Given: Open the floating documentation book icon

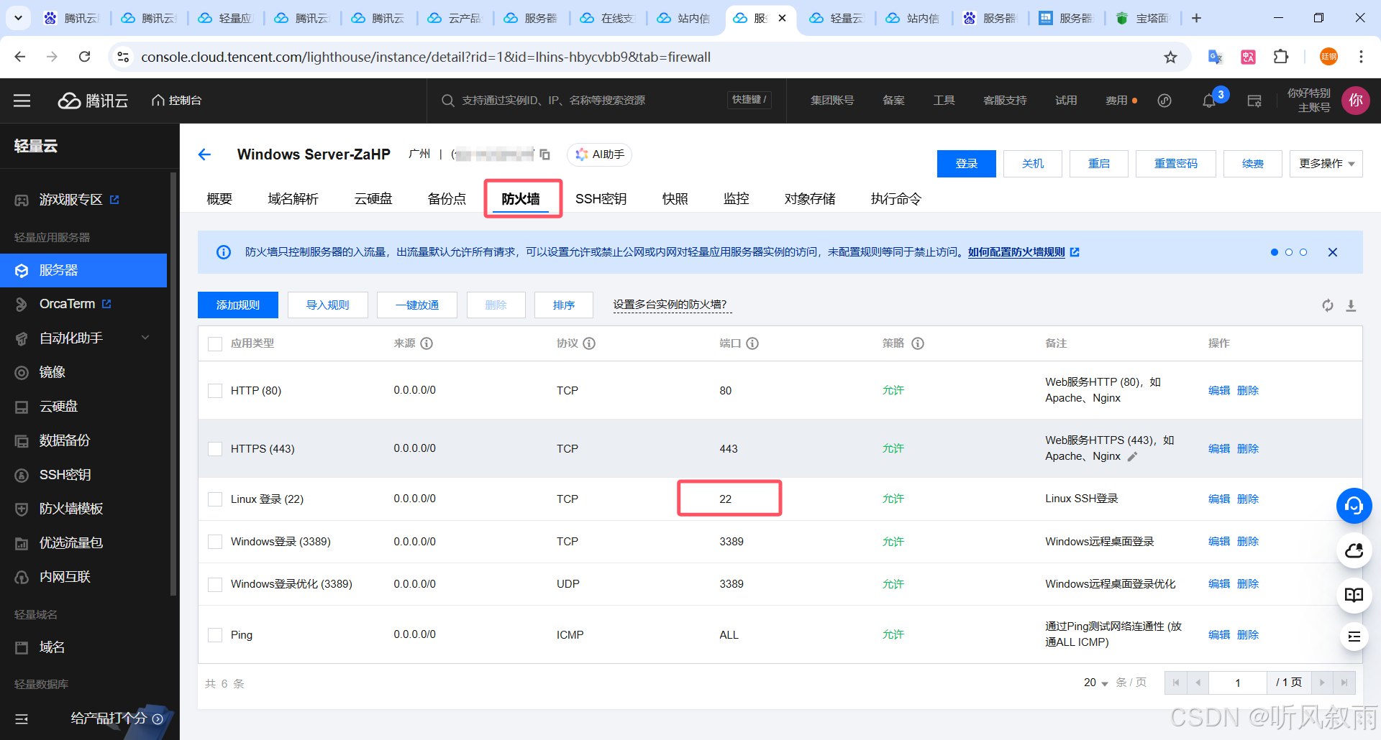Looking at the screenshot, I should pos(1354,595).
